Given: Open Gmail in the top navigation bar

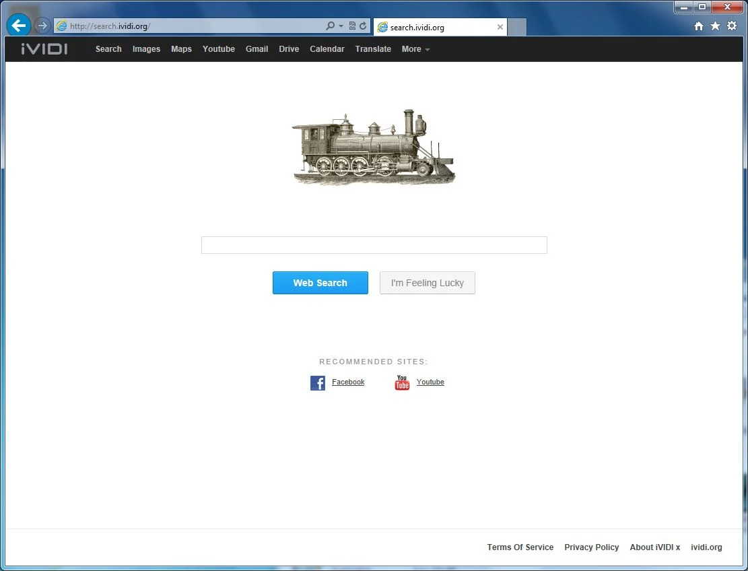Looking at the screenshot, I should (x=257, y=49).
